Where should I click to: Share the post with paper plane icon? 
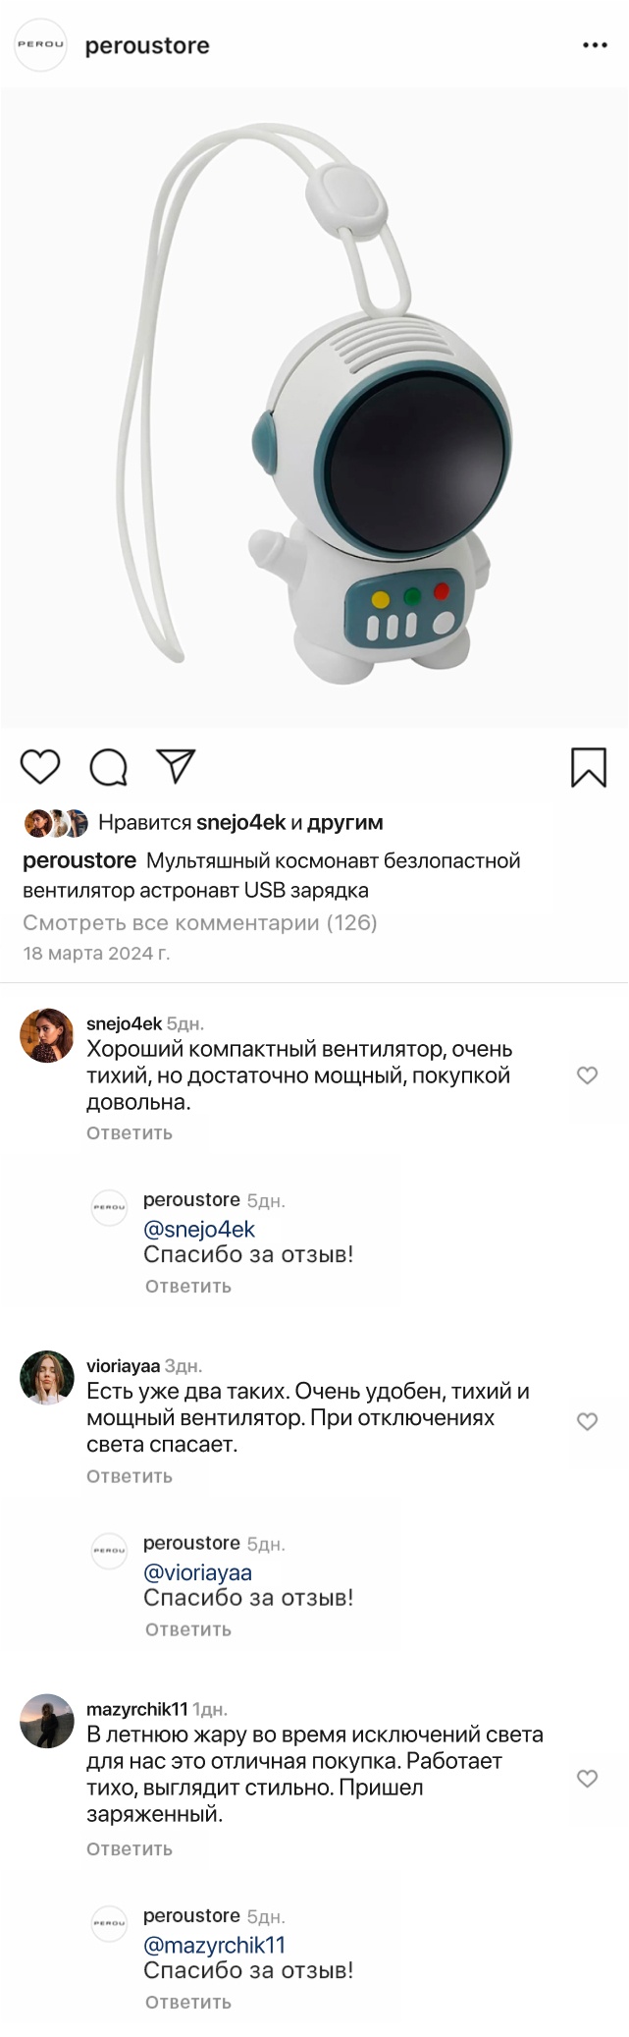[x=177, y=767]
